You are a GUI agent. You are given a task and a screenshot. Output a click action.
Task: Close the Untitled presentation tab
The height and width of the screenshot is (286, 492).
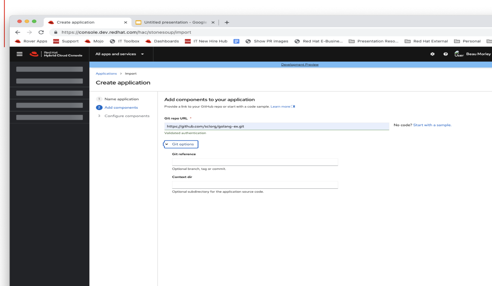(213, 23)
